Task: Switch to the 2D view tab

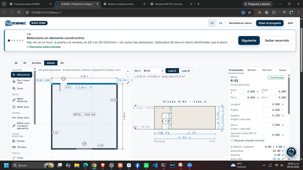Action: click(16, 63)
